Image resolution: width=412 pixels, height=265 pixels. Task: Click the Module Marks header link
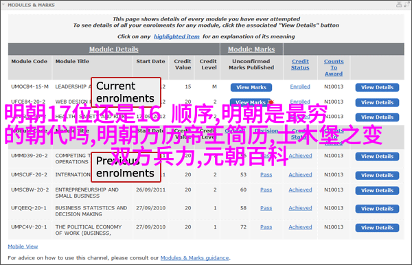coord(251,49)
